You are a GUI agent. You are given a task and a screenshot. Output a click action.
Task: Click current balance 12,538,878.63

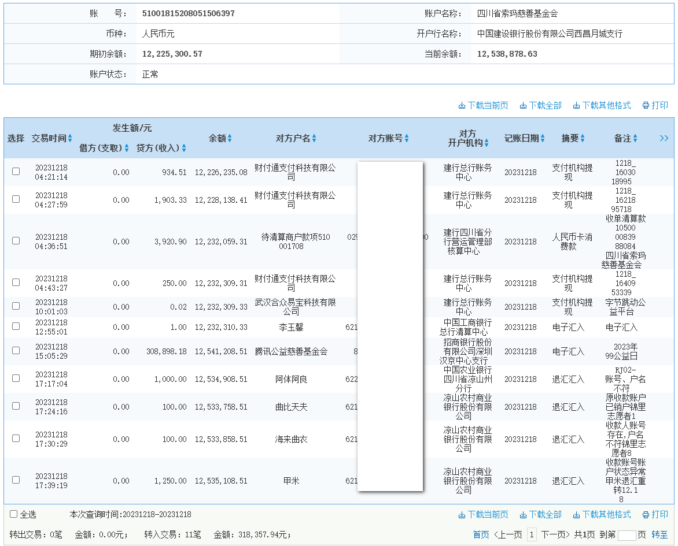pos(507,54)
